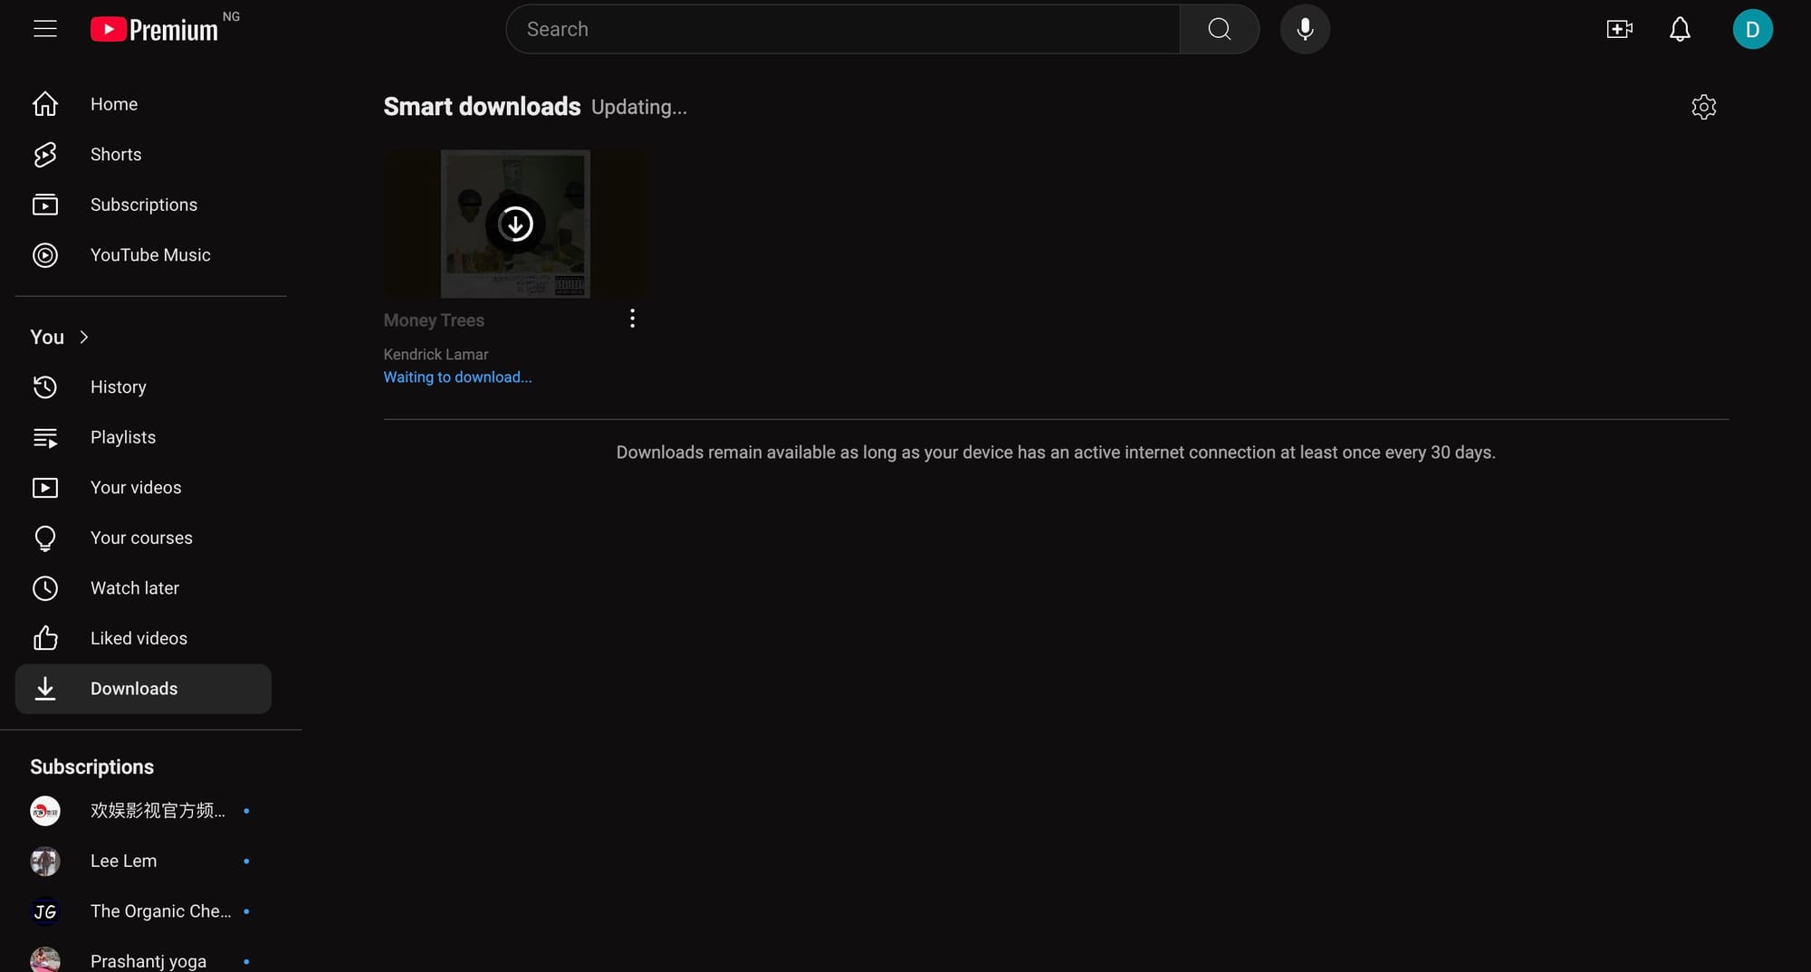Viewport: 1811px width, 972px height.
Task: Open the Create video button
Action: click(x=1619, y=29)
